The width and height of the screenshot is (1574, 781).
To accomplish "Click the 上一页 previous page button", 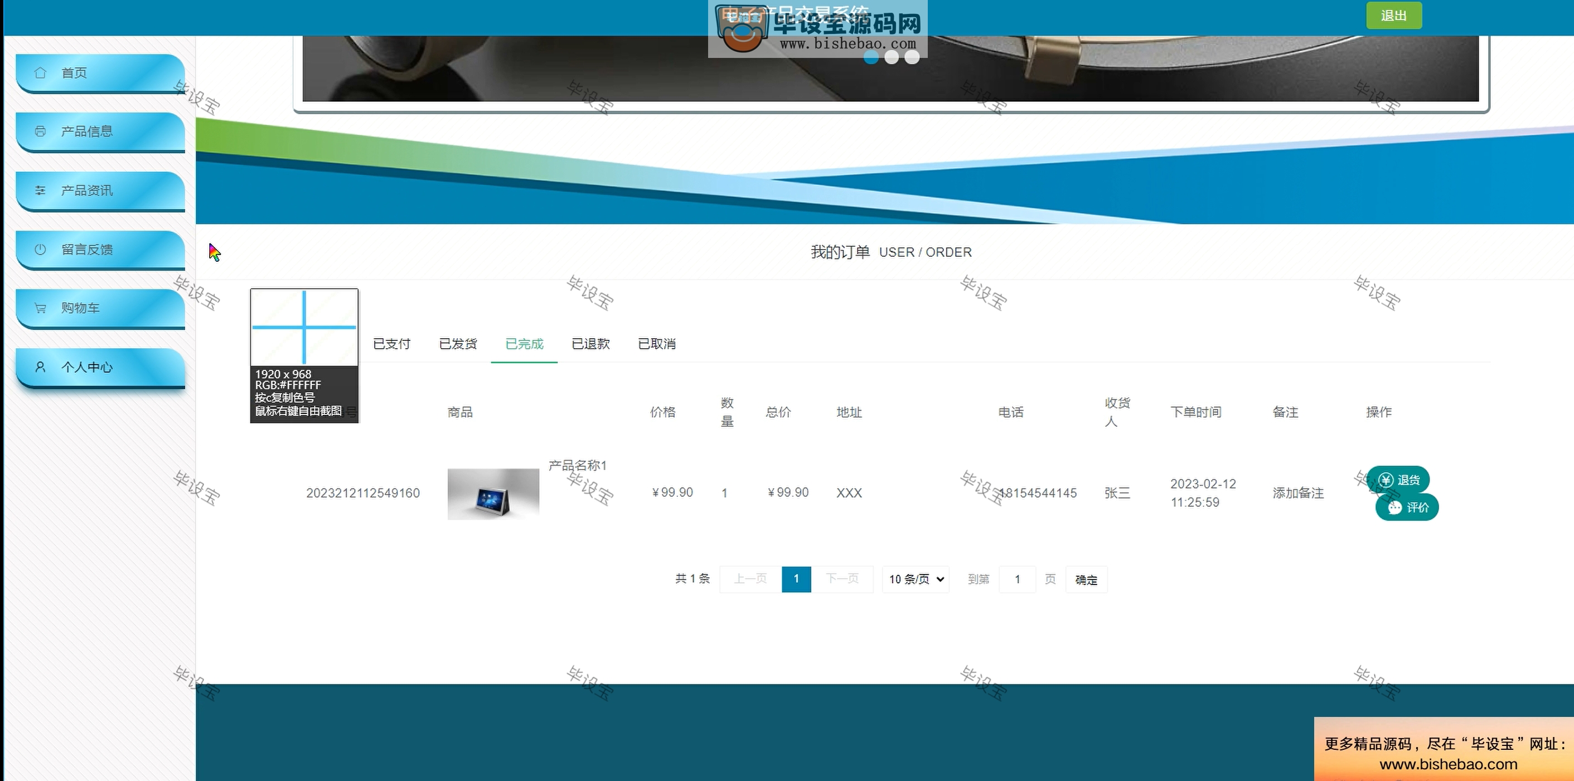I will tap(750, 579).
